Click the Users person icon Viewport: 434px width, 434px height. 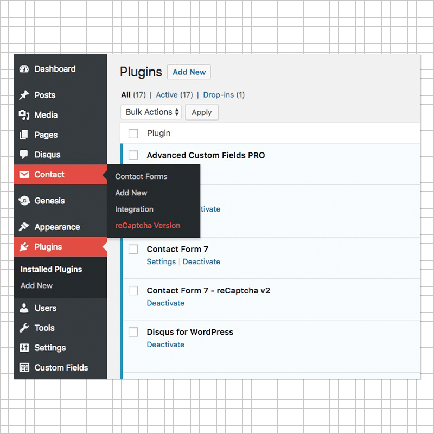(24, 308)
